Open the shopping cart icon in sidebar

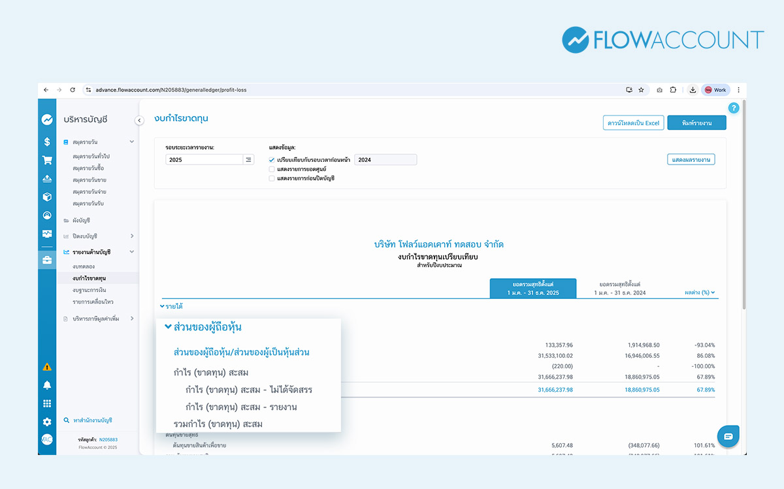pyautogui.click(x=47, y=160)
